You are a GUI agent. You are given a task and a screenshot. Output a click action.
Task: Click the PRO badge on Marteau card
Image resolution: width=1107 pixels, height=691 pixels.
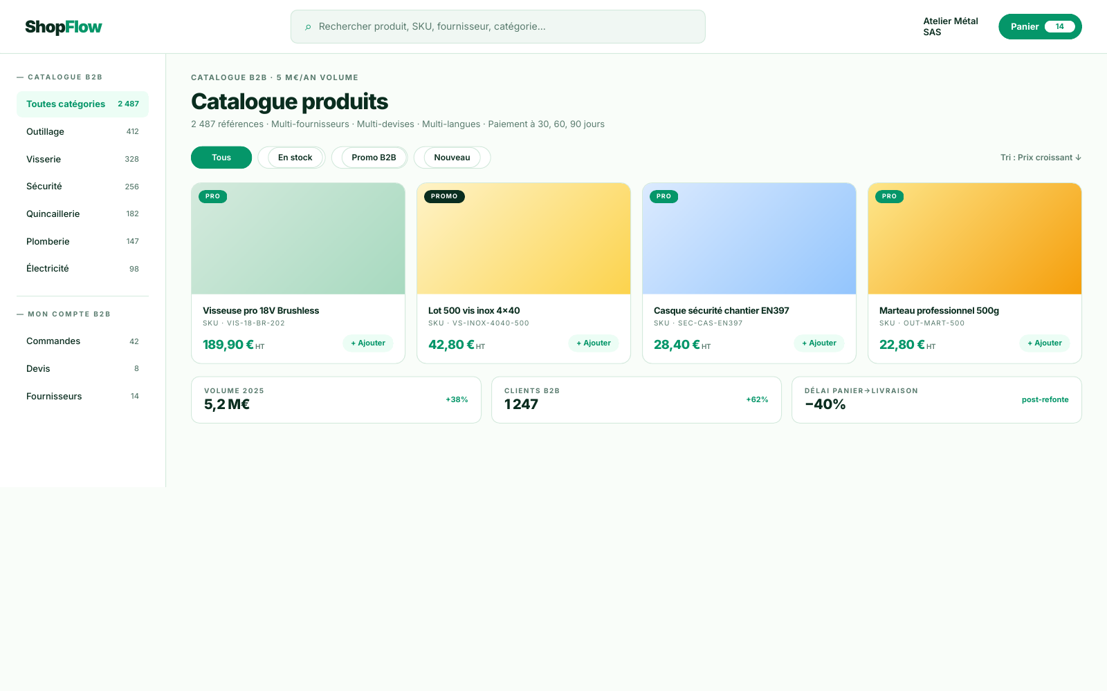[x=889, y=196]
